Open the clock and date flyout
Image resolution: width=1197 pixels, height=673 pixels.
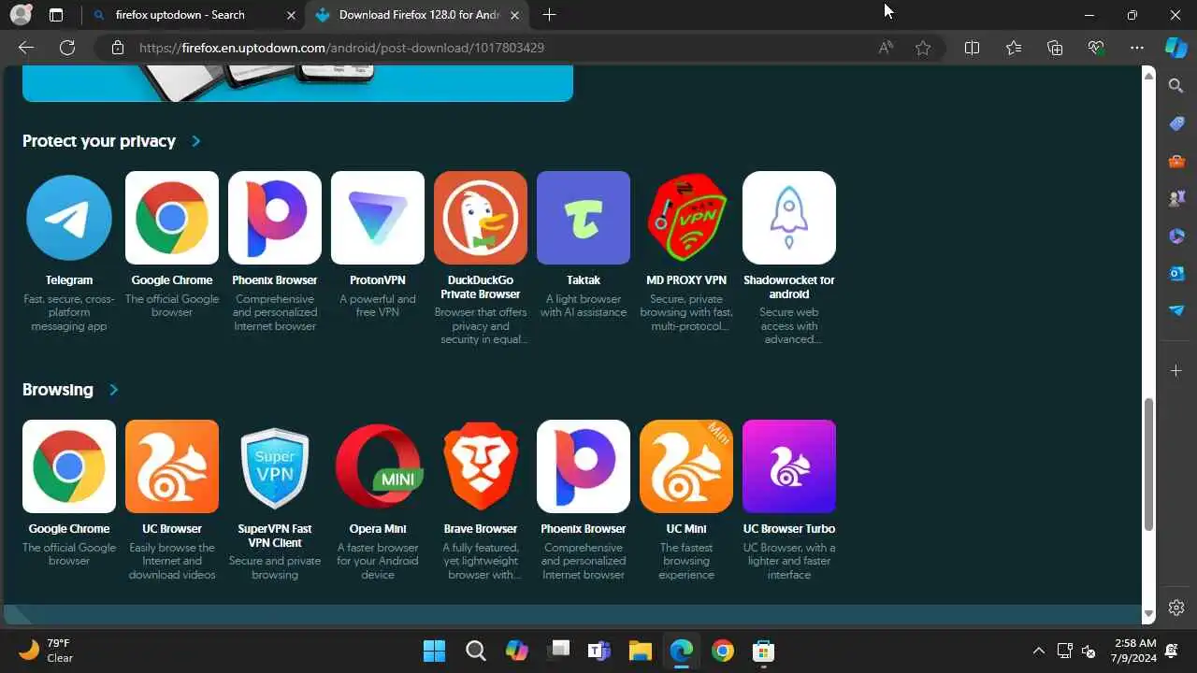1134,651
